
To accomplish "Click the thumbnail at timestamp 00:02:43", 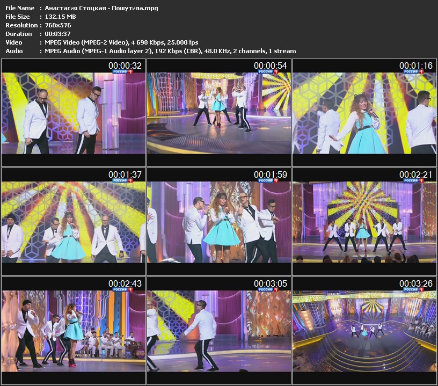I will [x=74, y=330].
